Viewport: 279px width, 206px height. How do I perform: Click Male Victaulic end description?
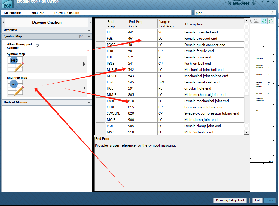pyautogui.click(x=214, y=132)
